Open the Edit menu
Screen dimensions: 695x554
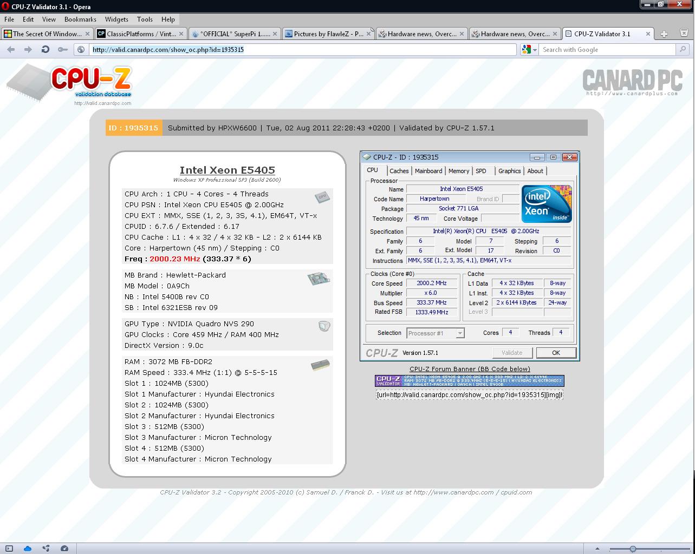pyautogui.click(x=28, y=19)
